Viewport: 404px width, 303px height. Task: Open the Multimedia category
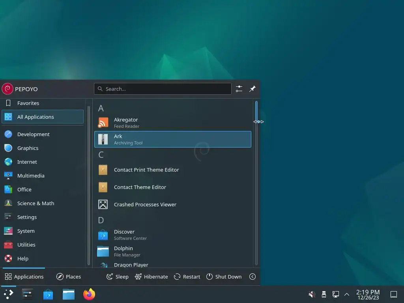point(43,176)
